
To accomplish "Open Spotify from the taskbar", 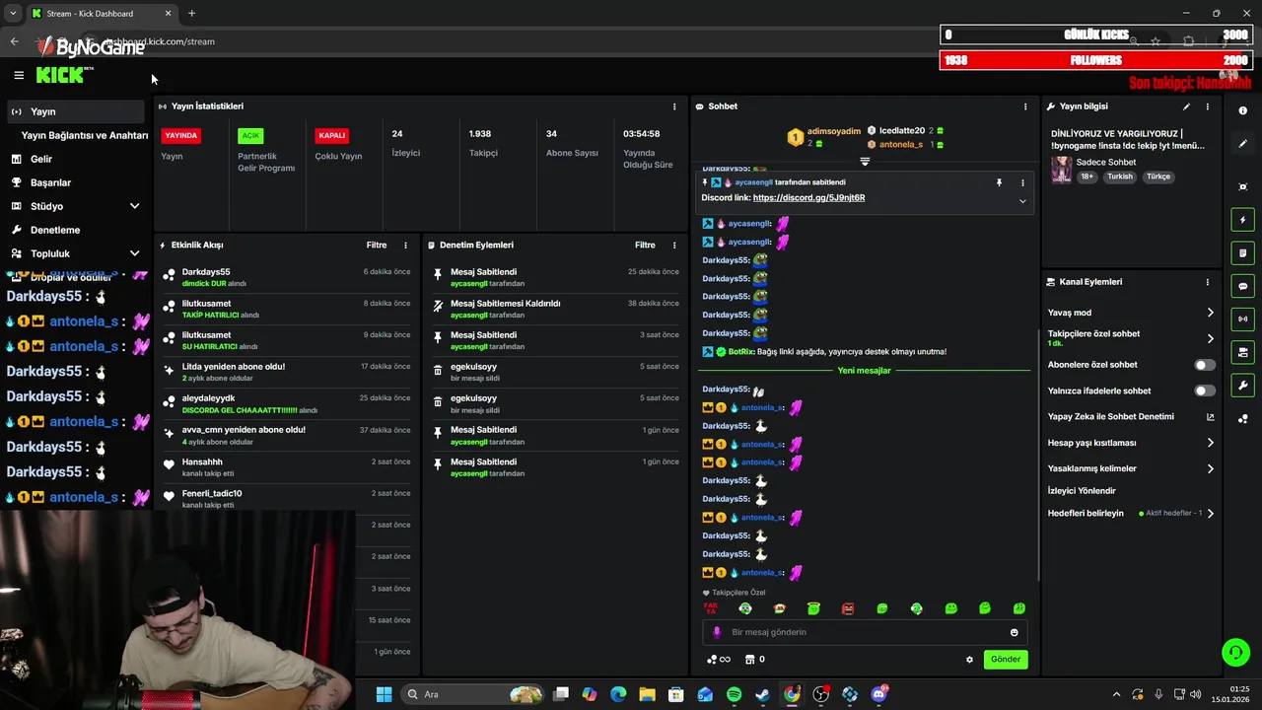I will click(x=735, y=694).
